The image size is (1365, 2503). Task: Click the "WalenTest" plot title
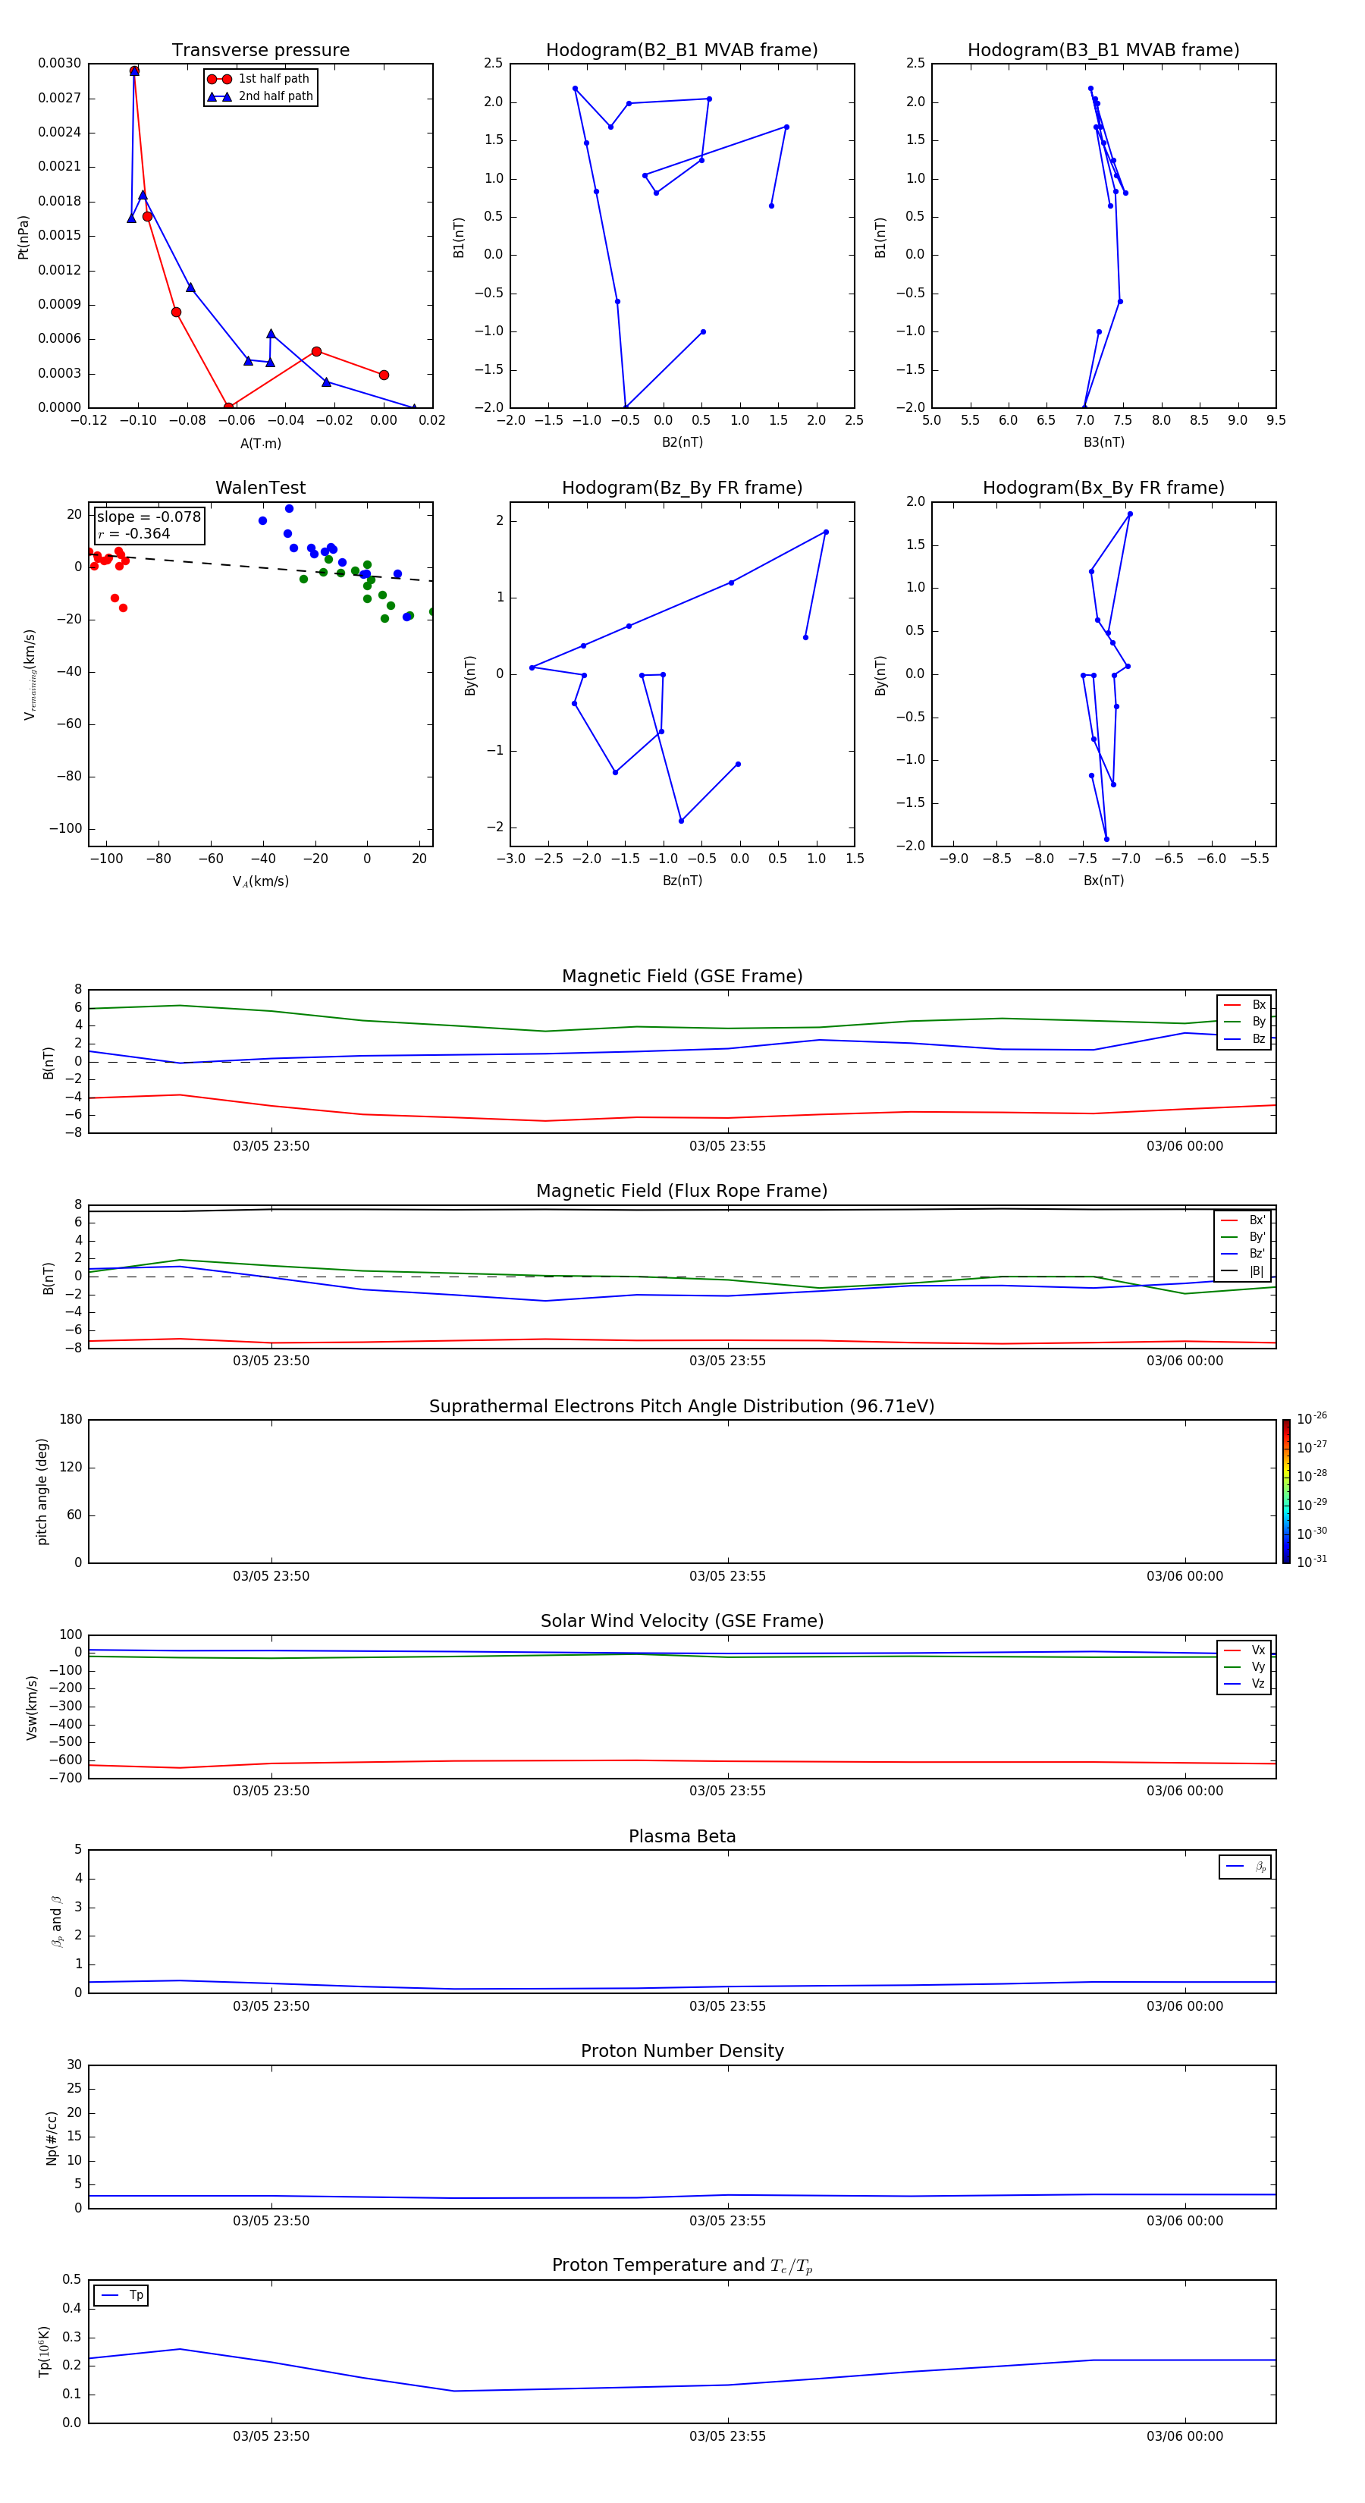point(260,488)
